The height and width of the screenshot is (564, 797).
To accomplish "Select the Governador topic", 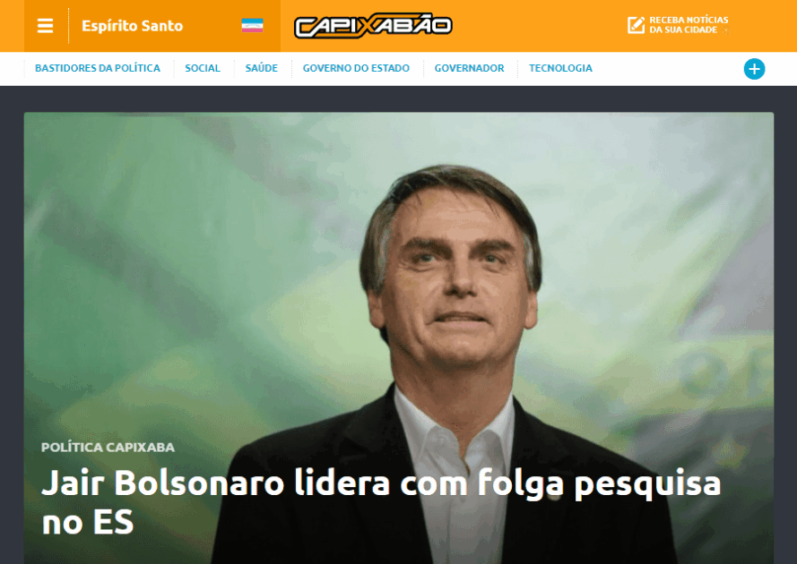I will [x=469, y=68].
